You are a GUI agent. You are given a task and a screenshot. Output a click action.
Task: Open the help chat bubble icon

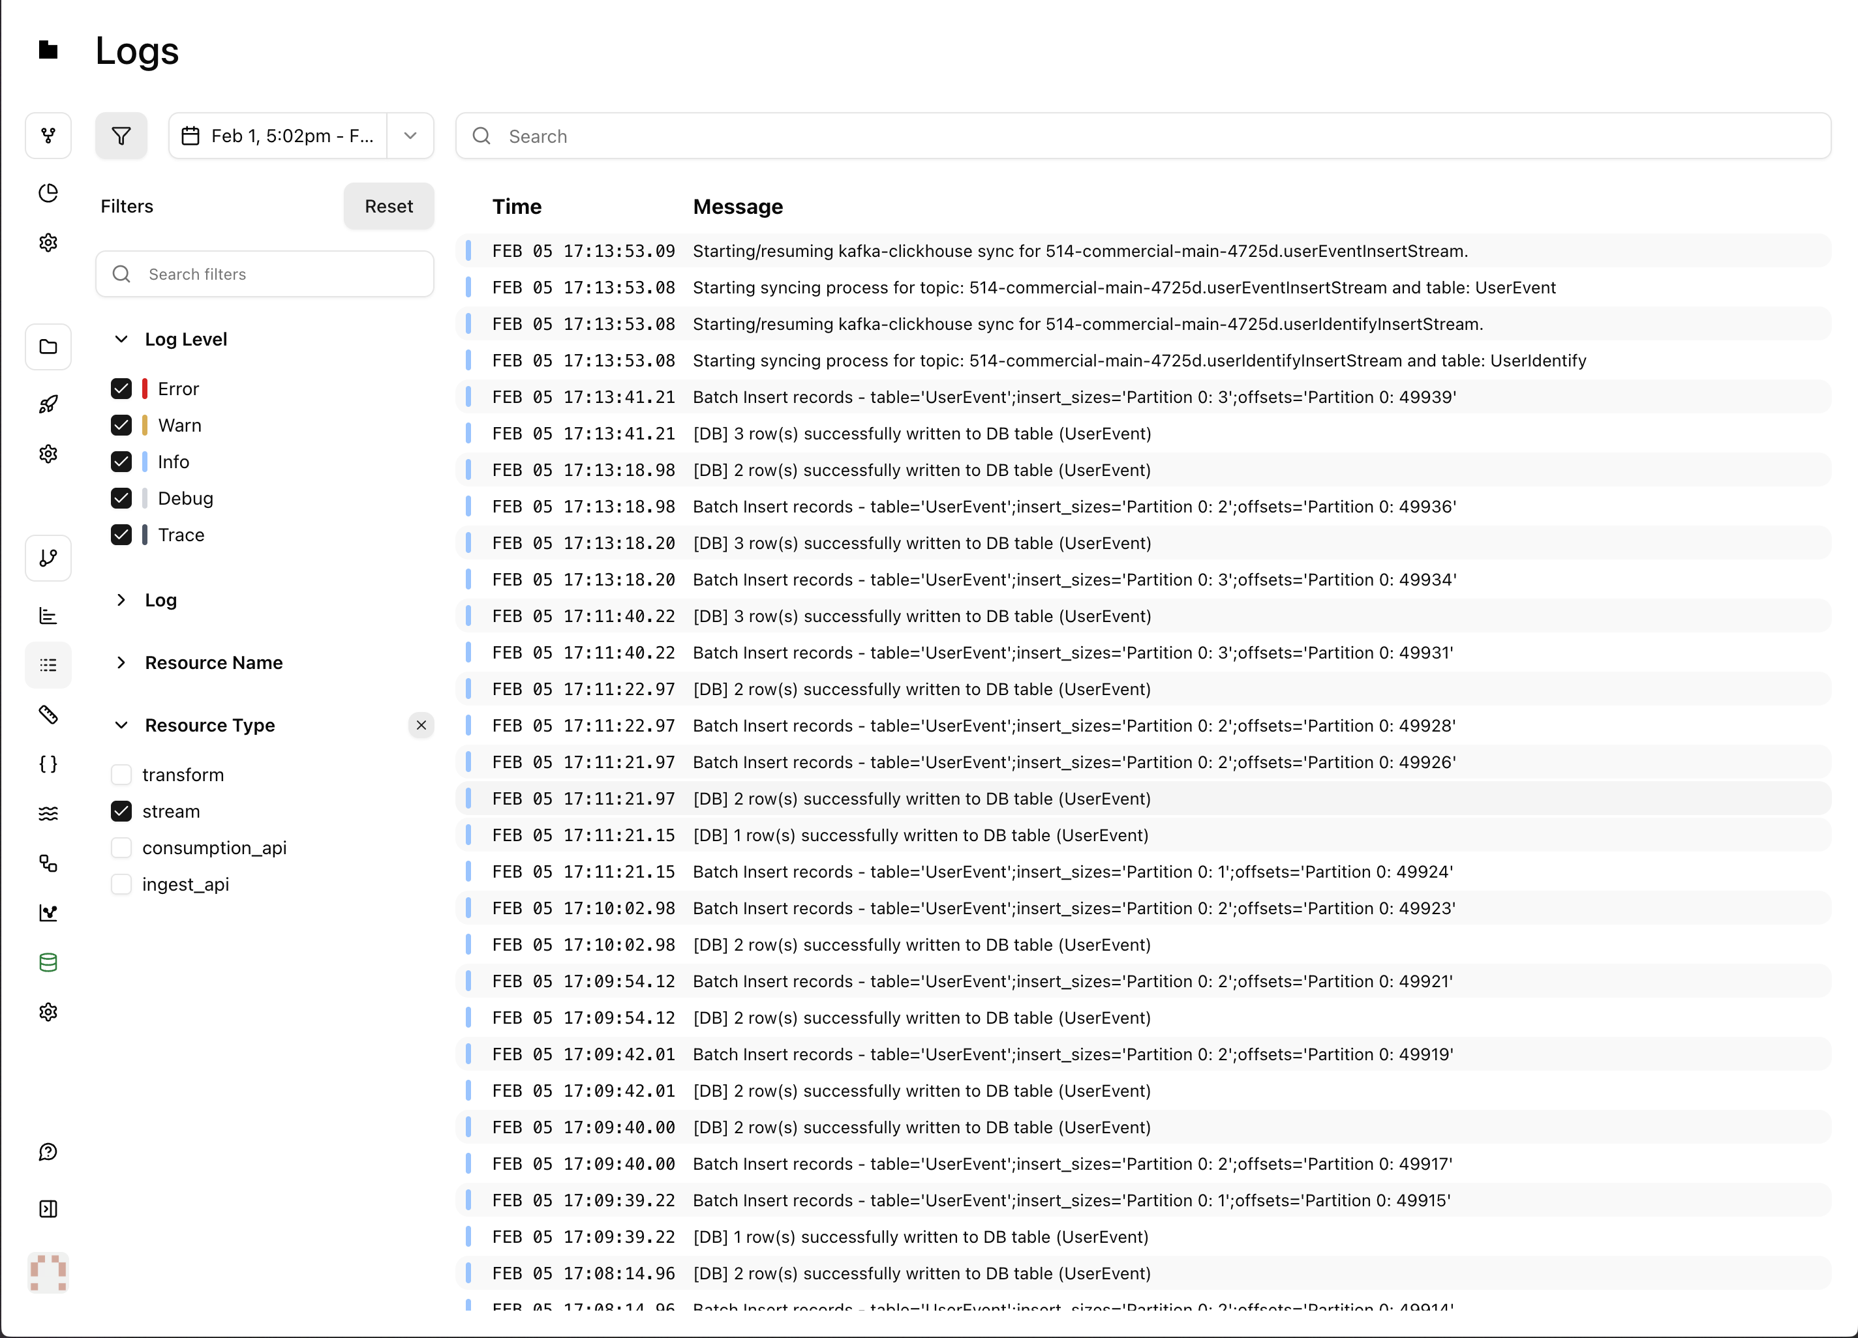(x=48, y=1152)
